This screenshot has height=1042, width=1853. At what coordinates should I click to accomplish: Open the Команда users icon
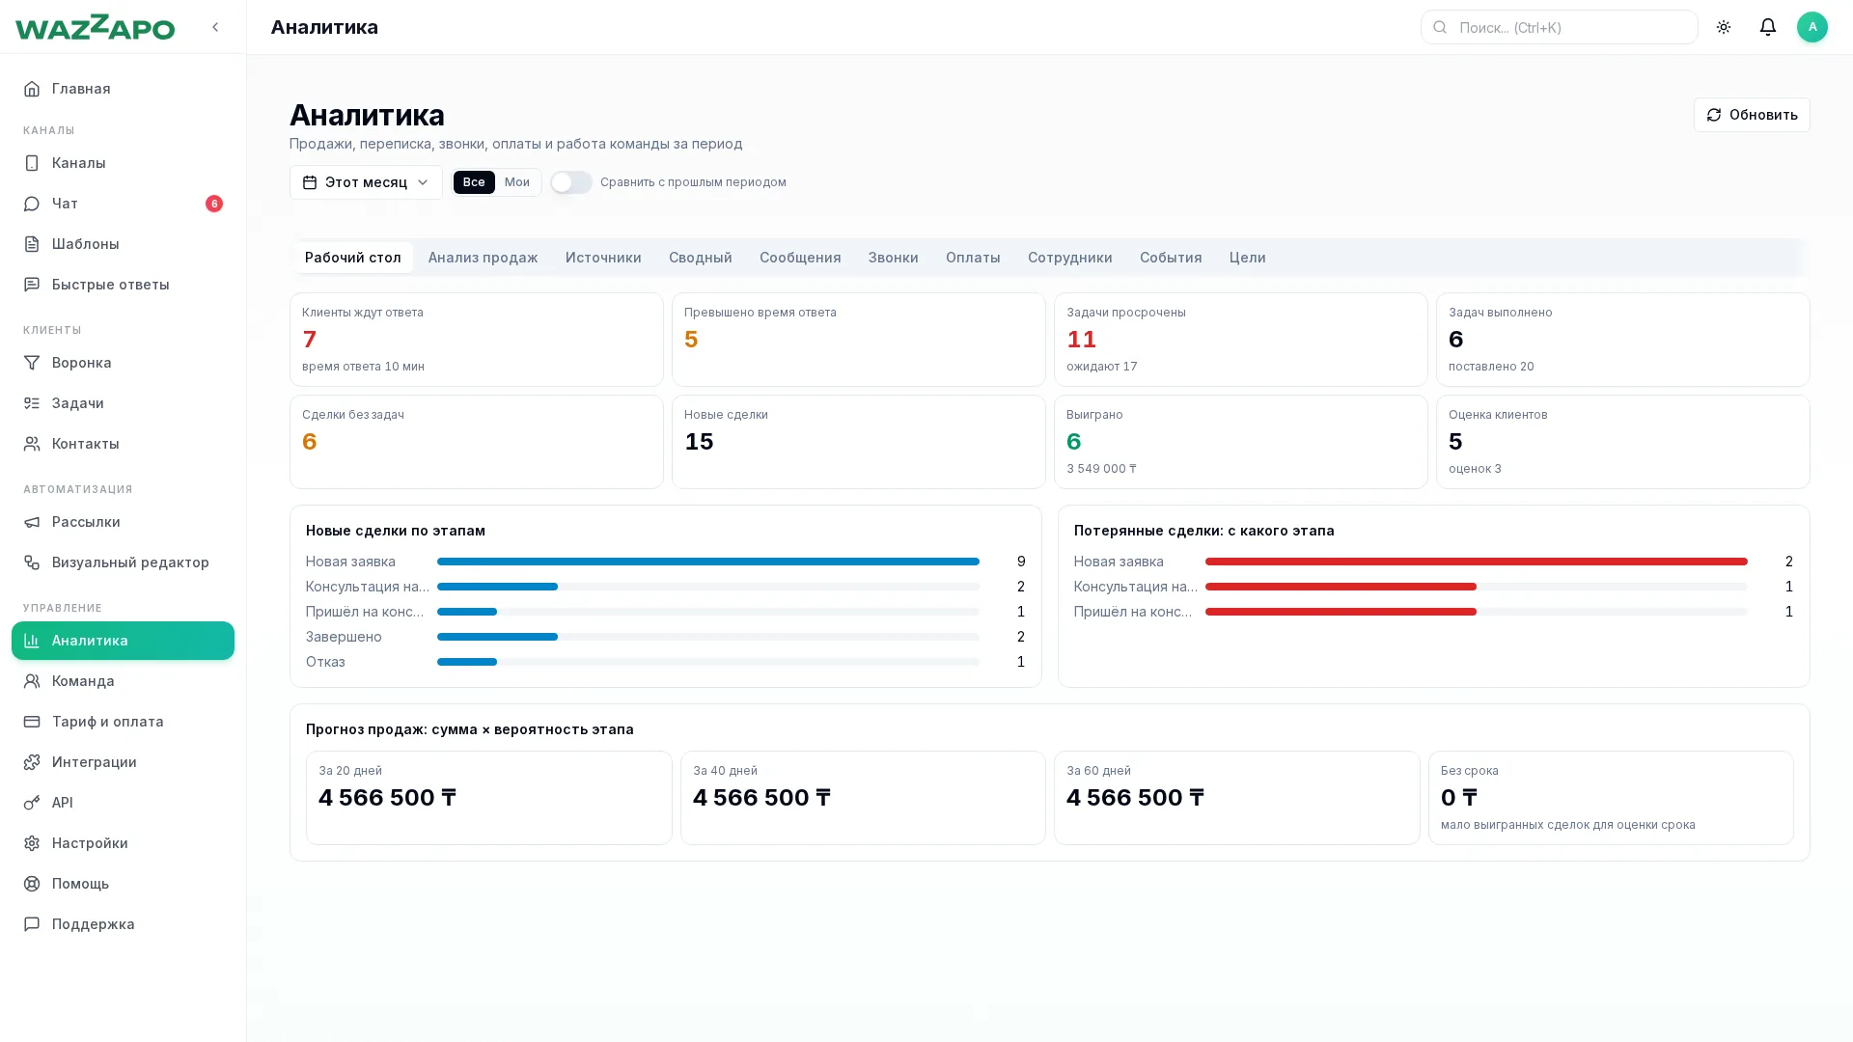32,681
